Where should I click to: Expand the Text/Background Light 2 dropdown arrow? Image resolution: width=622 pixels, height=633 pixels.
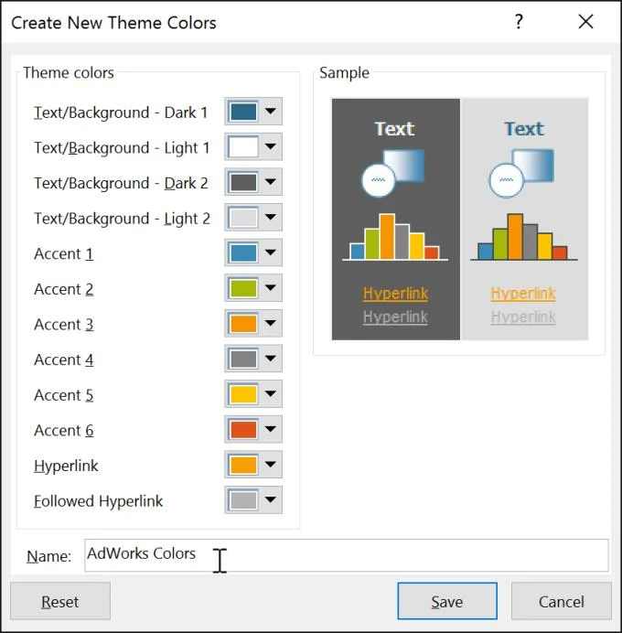click(x=271, y=217)
